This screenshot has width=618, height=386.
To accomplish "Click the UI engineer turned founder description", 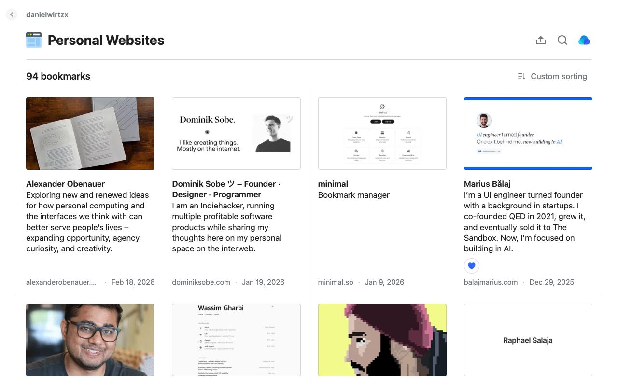I will [525, 222].
